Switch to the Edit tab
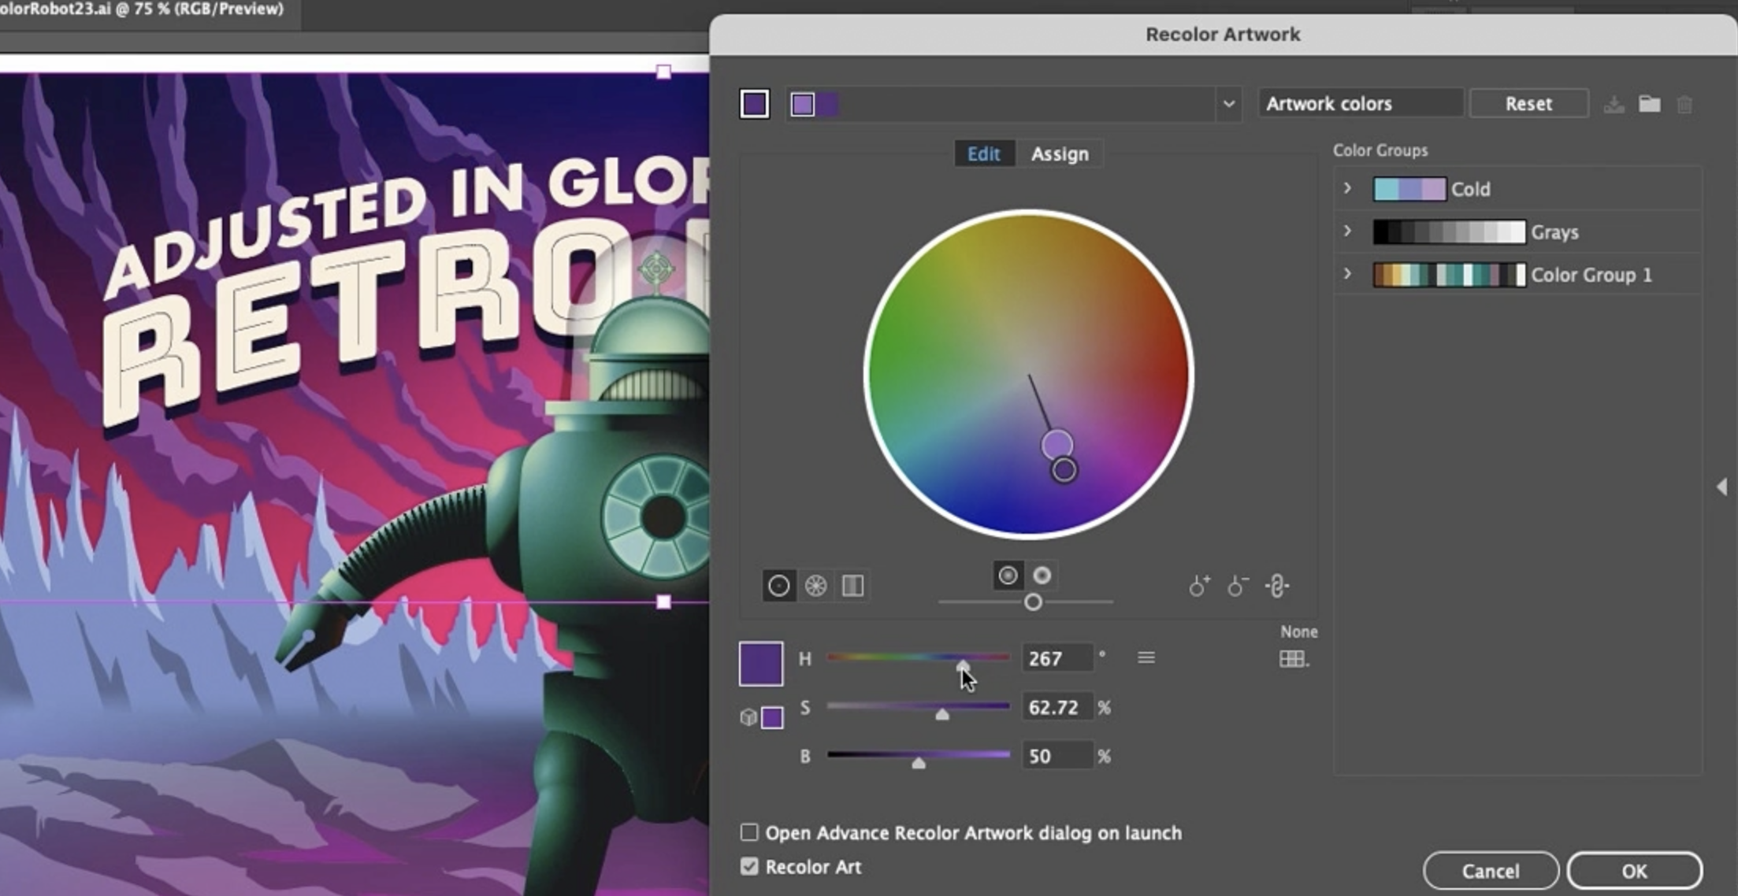 [x=983, y=154]
